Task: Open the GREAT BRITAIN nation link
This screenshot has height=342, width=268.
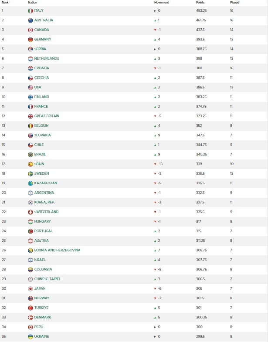Action: [47, 116]
